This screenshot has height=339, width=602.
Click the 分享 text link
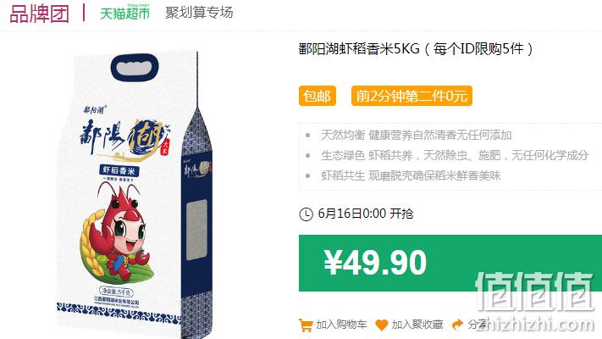(478, 325)
